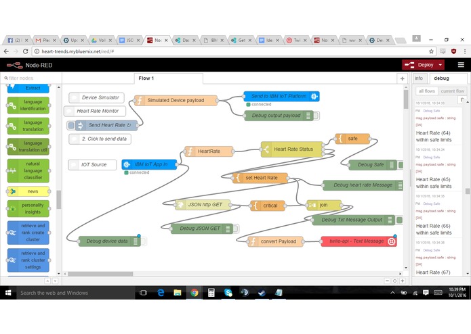Click the palette vertical scrollbar thumb

click(x=58, y=200)
